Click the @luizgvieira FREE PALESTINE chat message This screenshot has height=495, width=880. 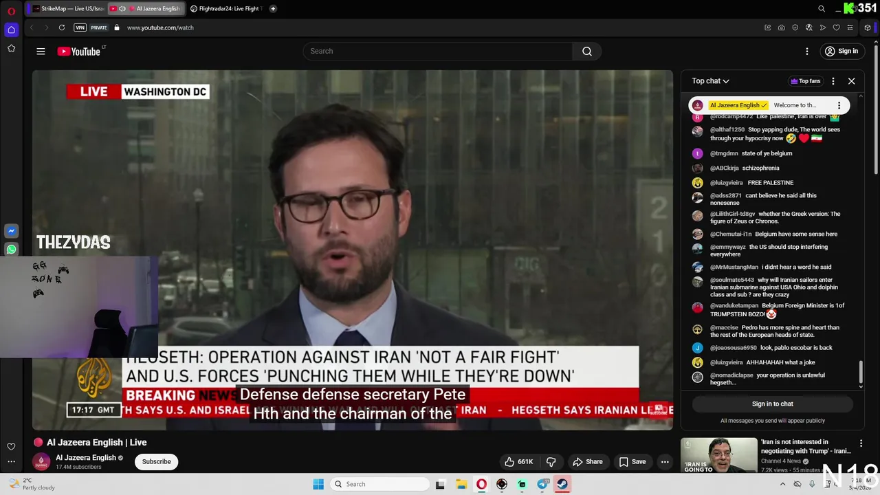(770, 183)
